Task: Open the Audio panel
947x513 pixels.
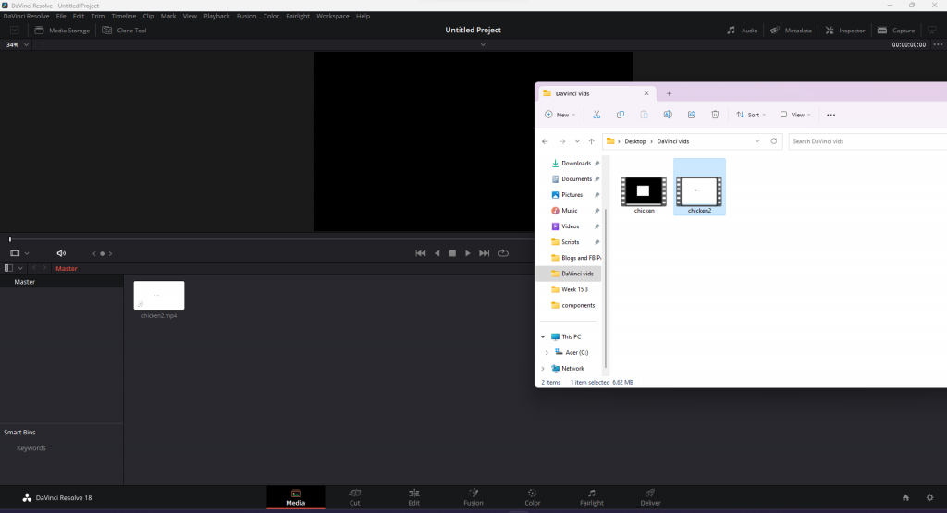Action: click(x=743, y=31)
